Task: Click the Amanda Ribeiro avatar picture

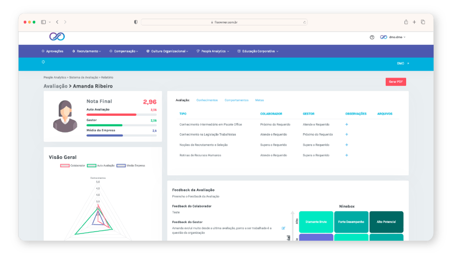Action: click(65, 116)
